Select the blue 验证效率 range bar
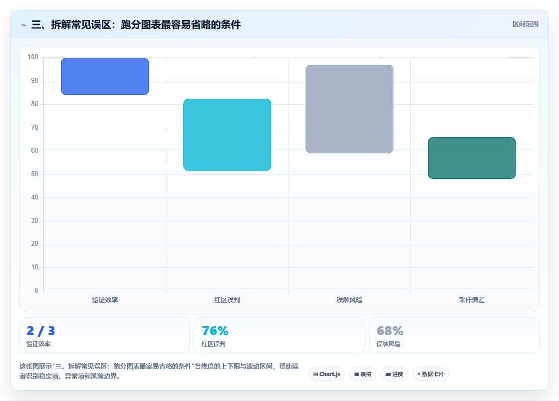The height and width of the screenshot is (401, 559). click(x=105, y=76)
